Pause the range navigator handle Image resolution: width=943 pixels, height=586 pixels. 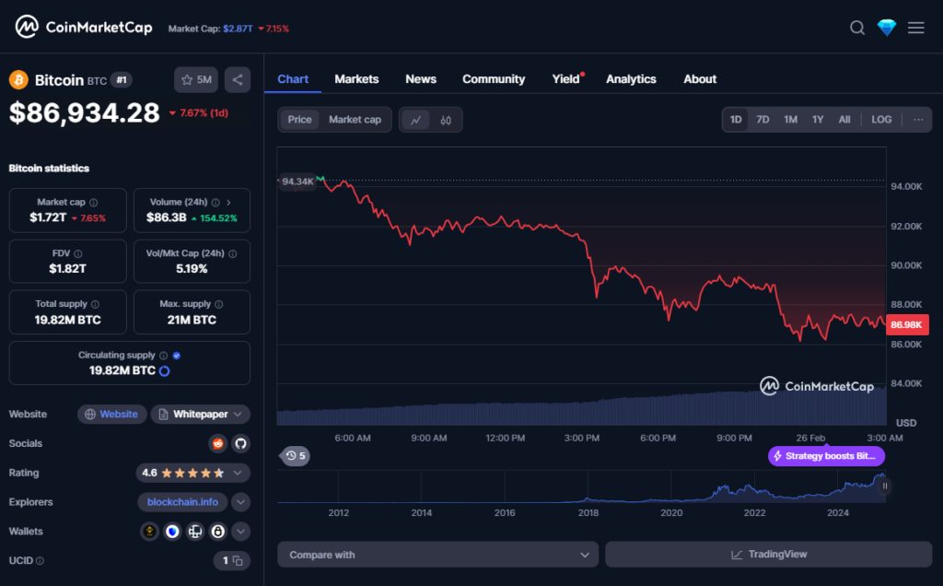885,486
